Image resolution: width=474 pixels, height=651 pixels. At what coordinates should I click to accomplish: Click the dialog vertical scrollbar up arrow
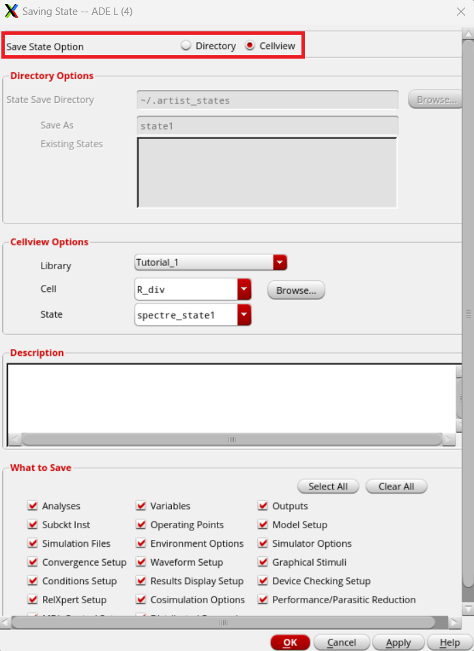click(468, 33)
